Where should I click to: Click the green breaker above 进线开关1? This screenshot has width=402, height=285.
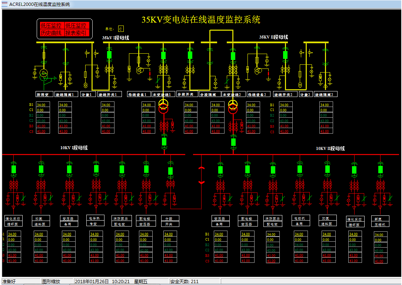point(109,55)
